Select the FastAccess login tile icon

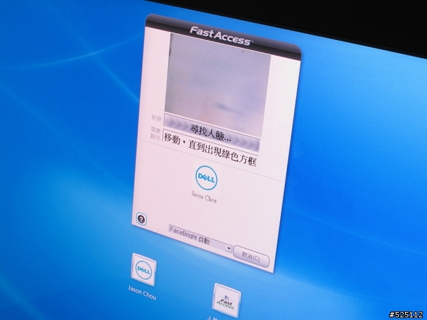click(226, 300)
